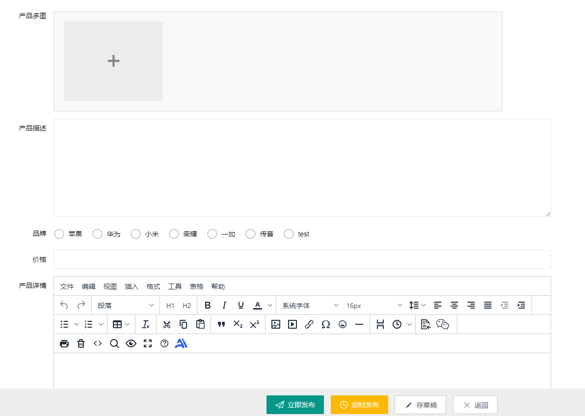This screenshot has width=585, height=416.
Task: Undo the last editor action
Action: [64, 305]
